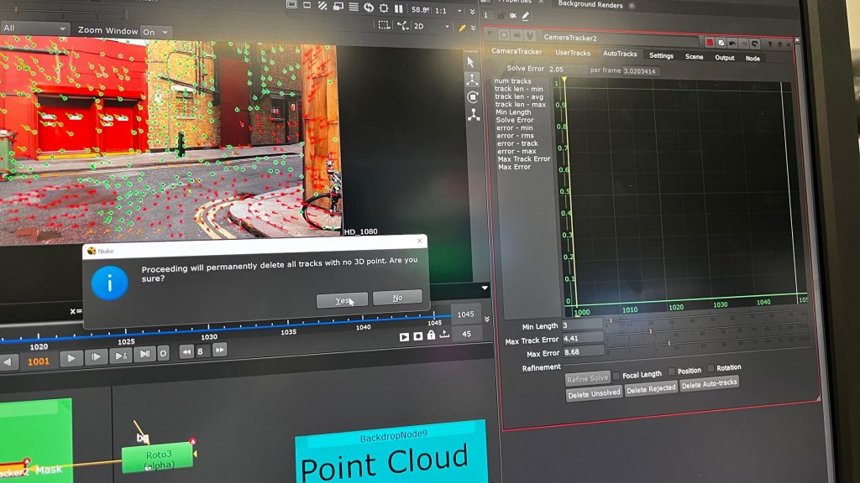This screenshot has height=483, width=860.
Task: Click the wrench icon in CameraTracker2 header
Action: pos(530,36)
